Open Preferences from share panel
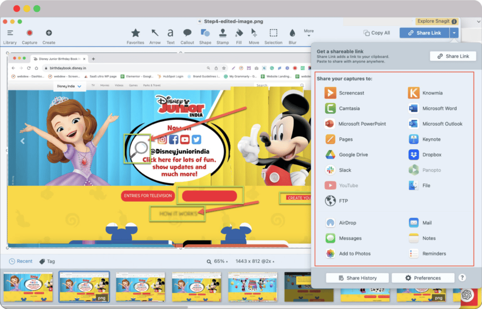 [423, 278]
